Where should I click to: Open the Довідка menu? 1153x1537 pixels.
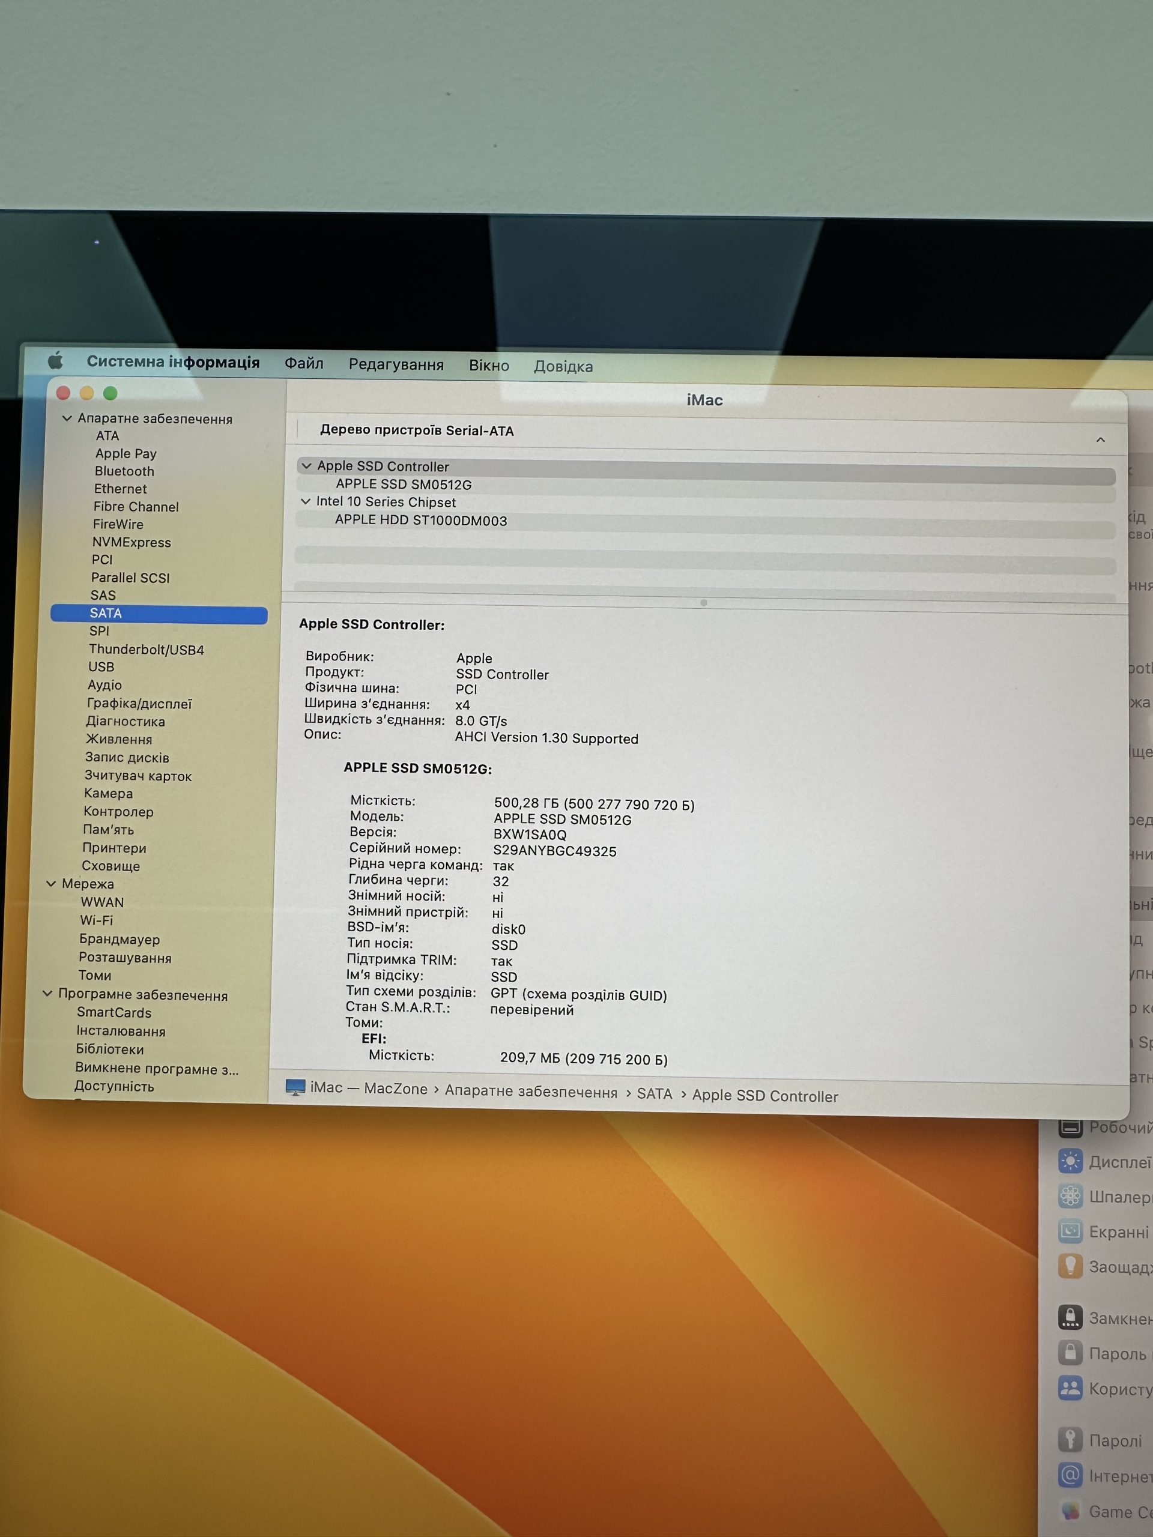pos(563,366)
